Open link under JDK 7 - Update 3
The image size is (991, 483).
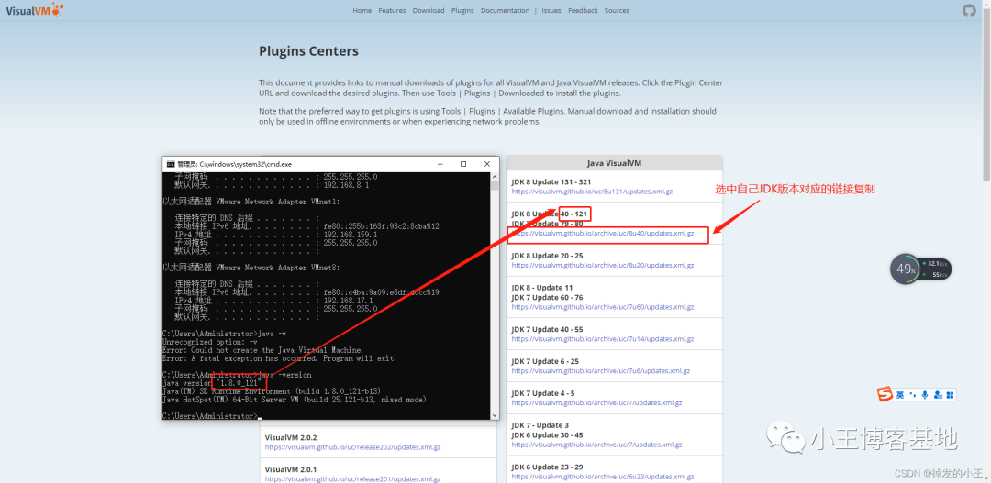[x=596, y=445]
